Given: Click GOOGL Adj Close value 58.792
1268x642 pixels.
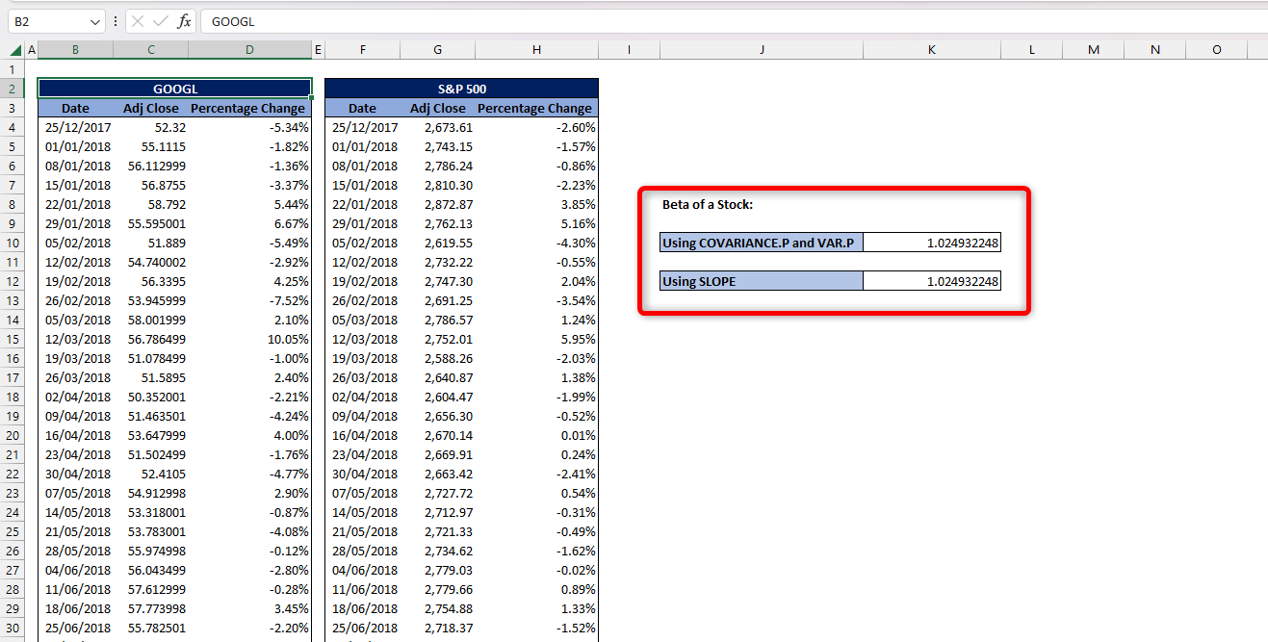Looking at the screenshot, I should (x=150, y=204).
